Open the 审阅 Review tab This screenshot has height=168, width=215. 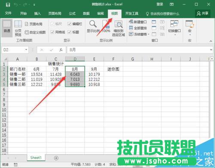(100, 13)
